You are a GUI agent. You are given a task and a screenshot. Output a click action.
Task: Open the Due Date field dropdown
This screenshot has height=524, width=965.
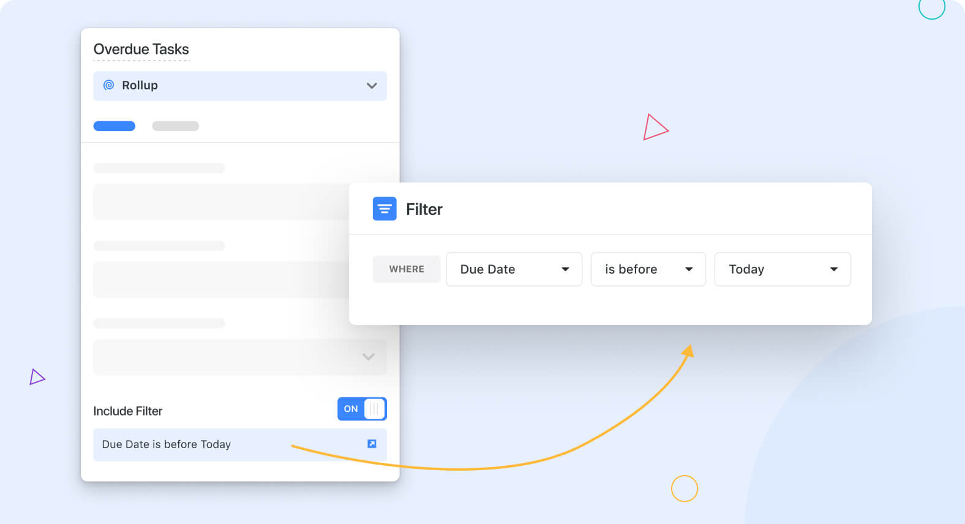[x=514, y=269]
